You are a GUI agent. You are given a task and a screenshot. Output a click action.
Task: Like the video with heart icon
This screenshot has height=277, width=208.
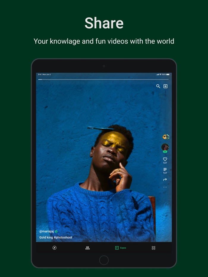[165, 159]
